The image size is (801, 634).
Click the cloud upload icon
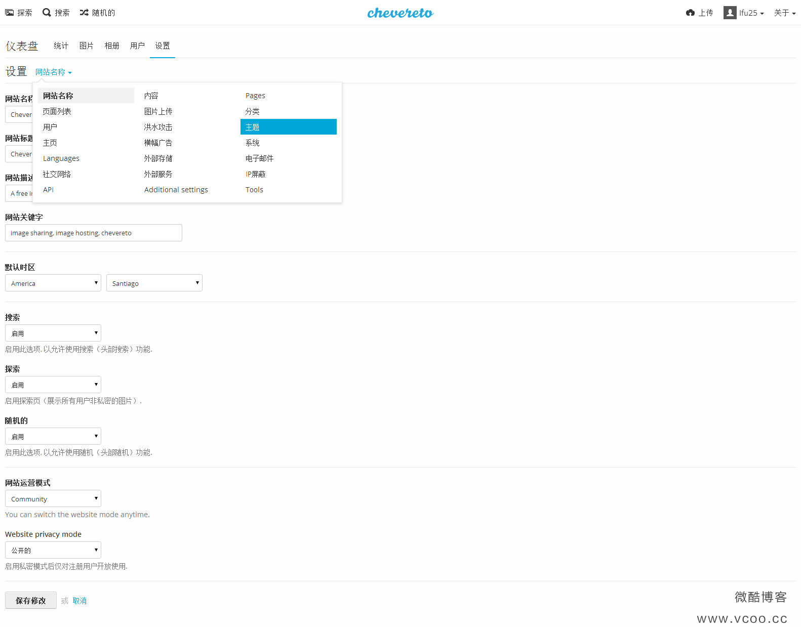coord(690,13)
